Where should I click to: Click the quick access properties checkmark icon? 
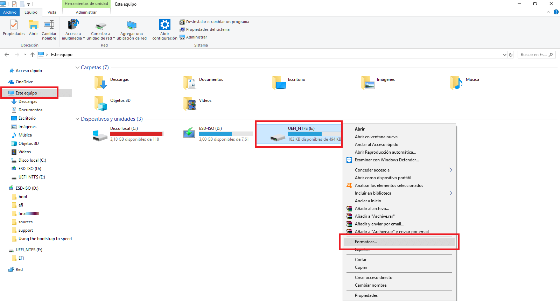[14, 4]
